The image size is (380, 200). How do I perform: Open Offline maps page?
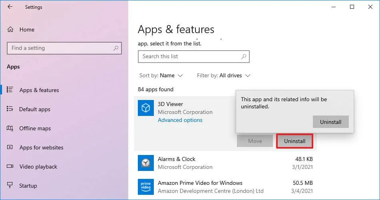[x=35, y=128]
